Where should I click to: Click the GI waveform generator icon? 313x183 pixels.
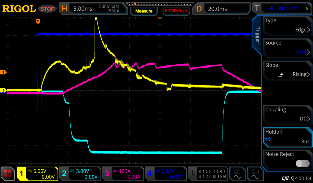238,174
